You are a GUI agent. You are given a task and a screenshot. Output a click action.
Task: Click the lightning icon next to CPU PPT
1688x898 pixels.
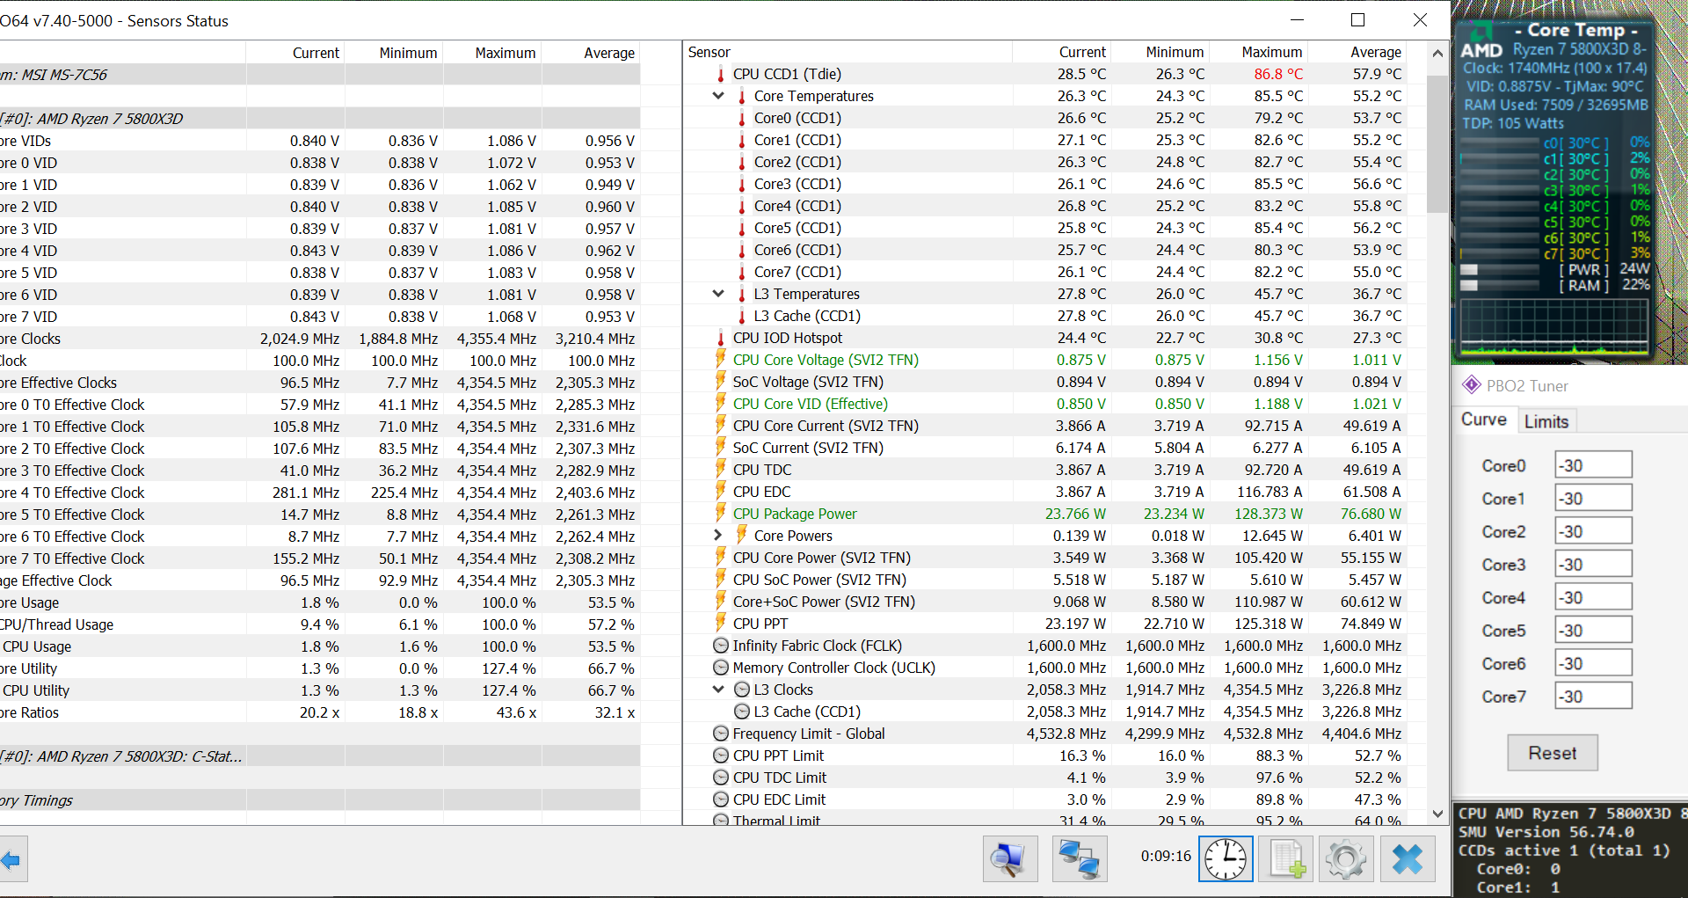point(721,624)
